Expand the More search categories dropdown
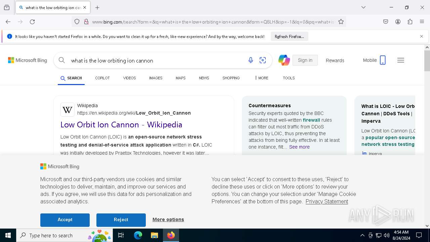 click(x=261, y=78)
